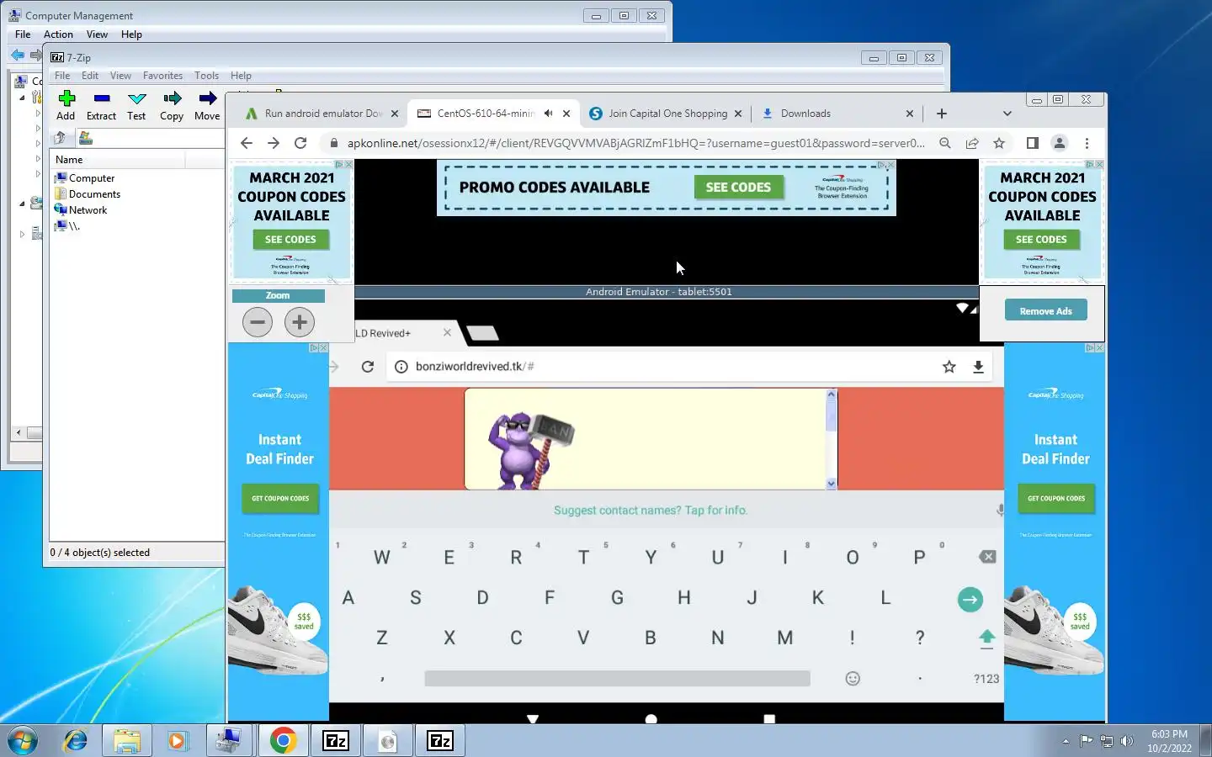The width and height of the screenshot is (1212, 757).
Task: Show hidden system tray icons arrow
Action: [x=1066, y=741]
